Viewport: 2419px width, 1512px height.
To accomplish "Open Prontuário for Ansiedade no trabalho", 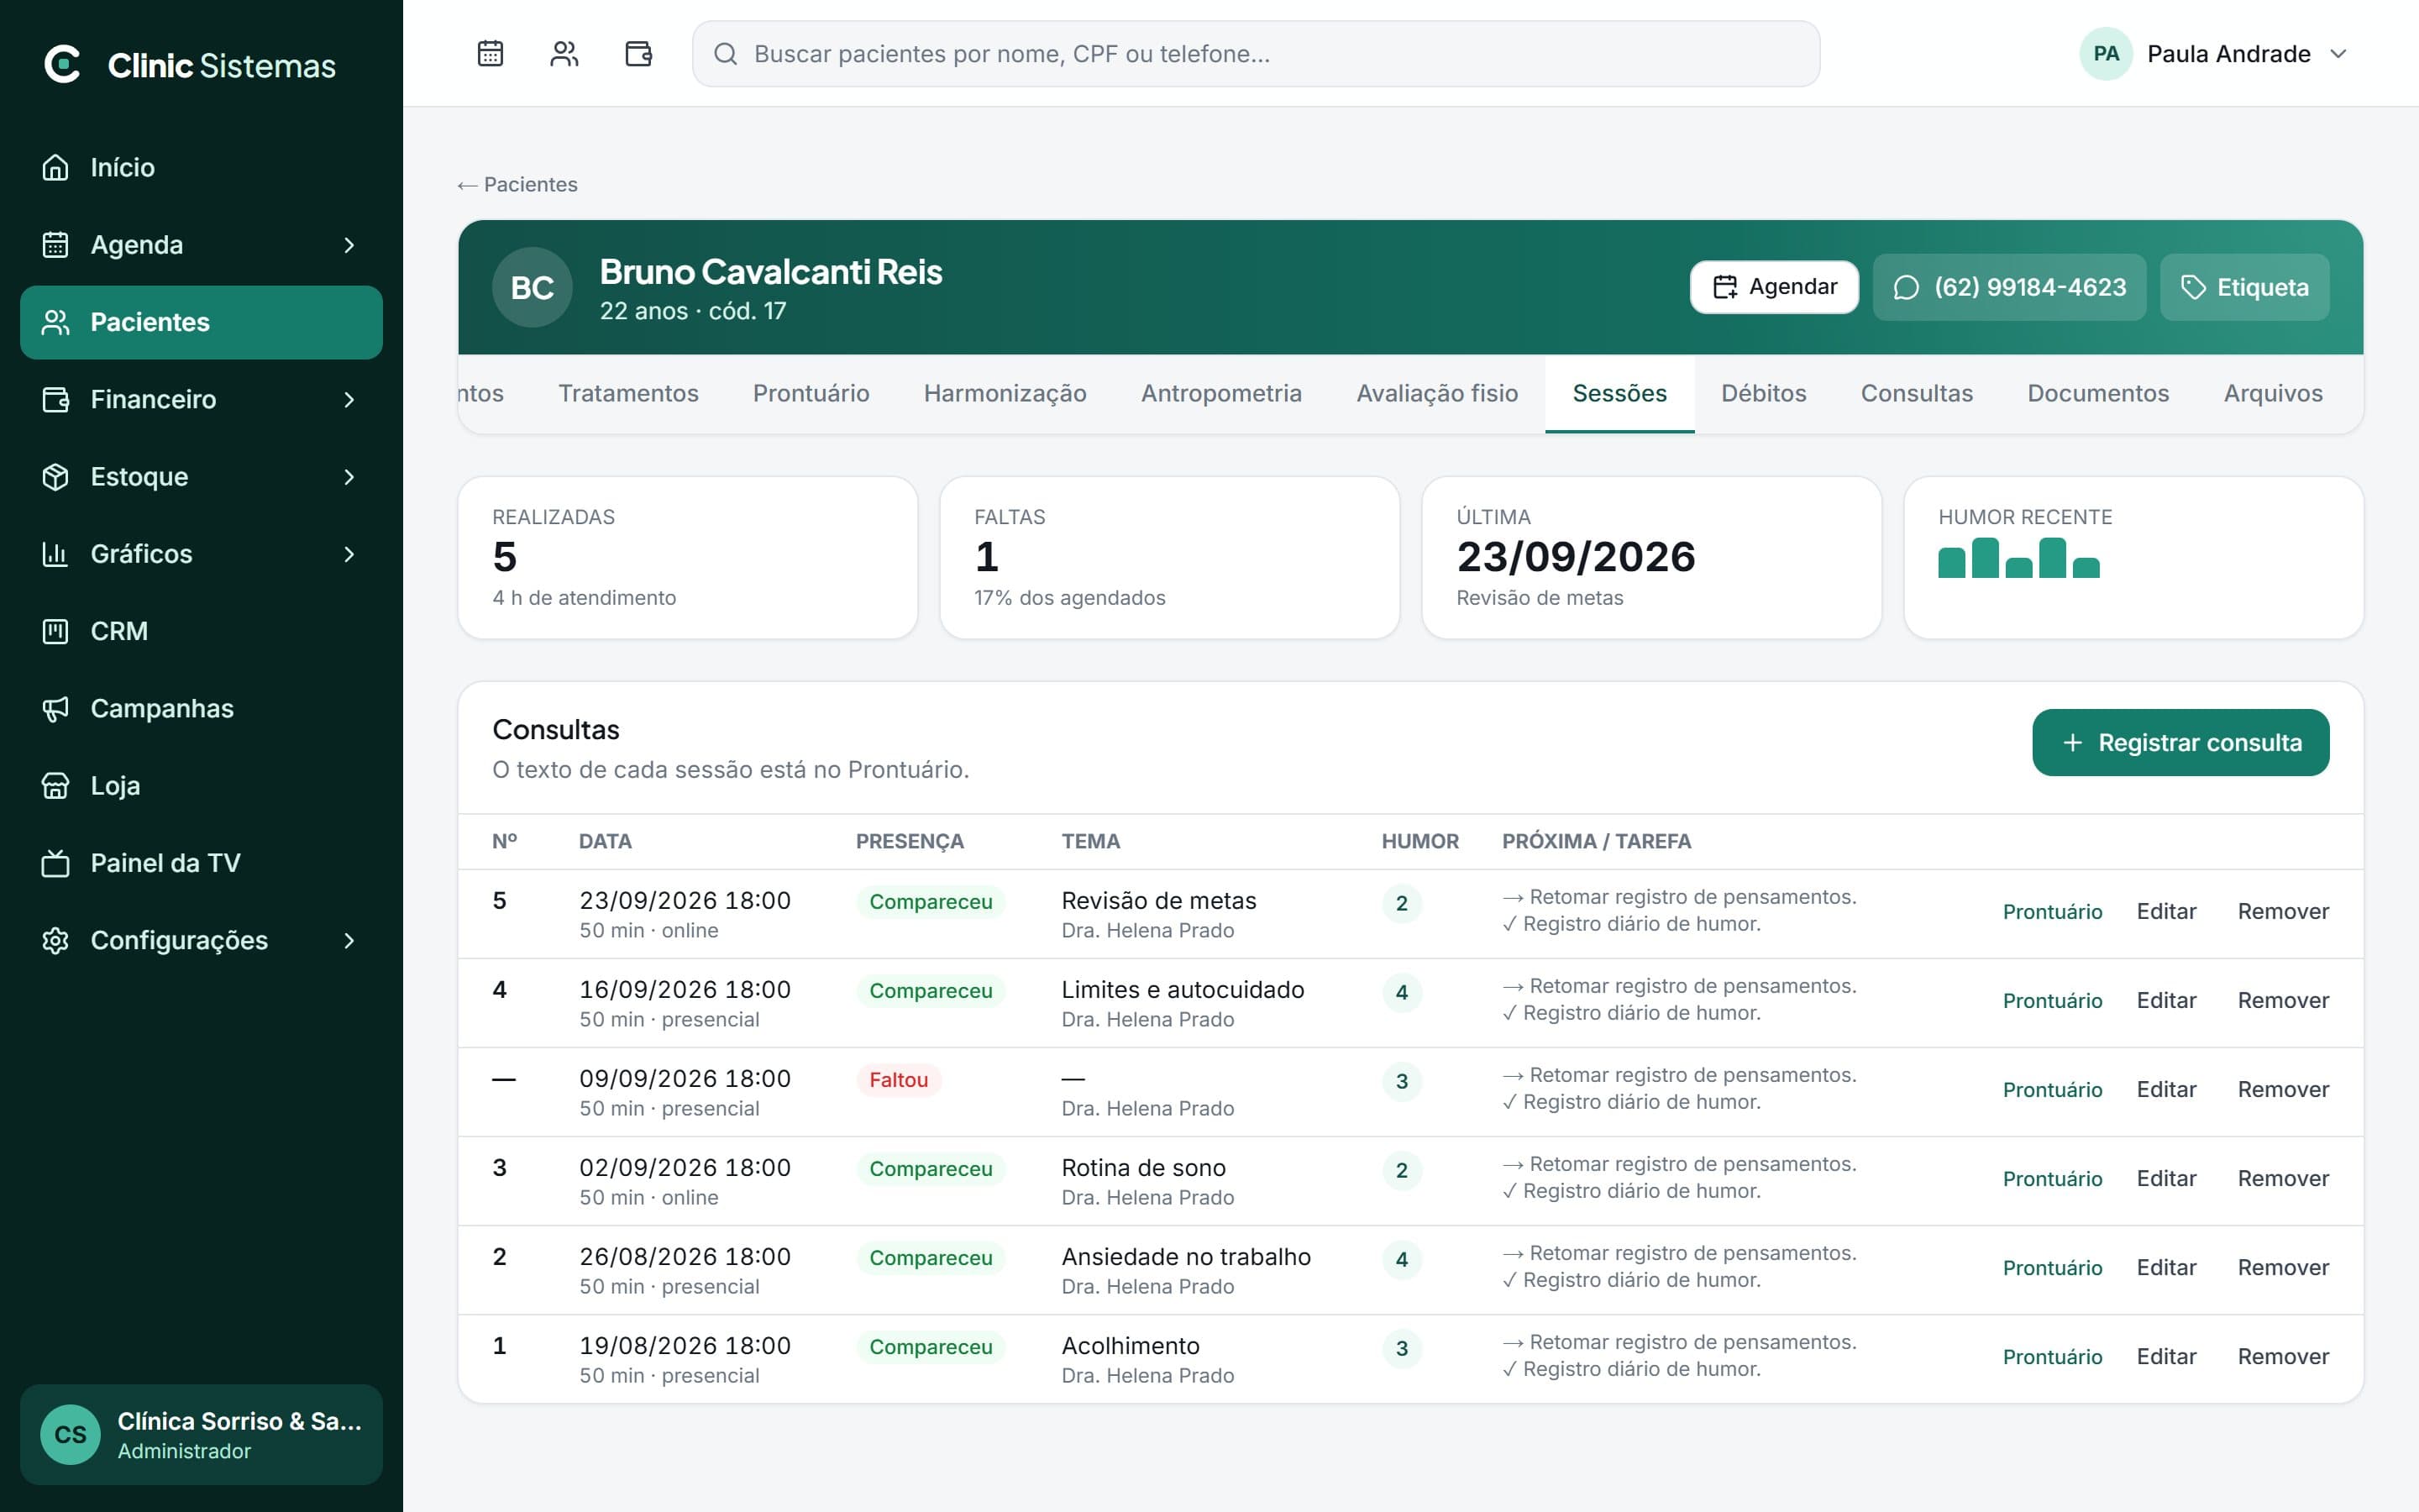I will point(2052,1268).
